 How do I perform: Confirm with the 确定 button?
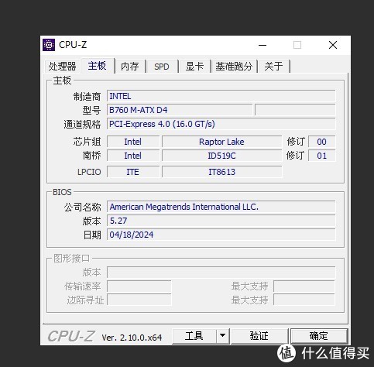[x=319, y=336]
